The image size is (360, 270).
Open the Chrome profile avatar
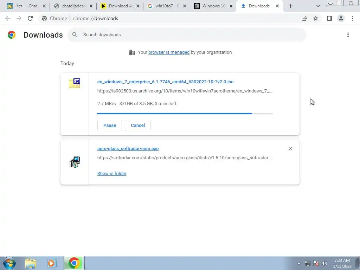click(x=341, y=18)
